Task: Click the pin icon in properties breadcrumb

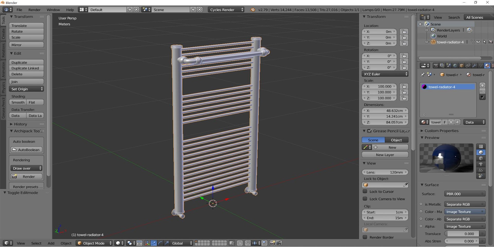Action: [x=422, y=75]
